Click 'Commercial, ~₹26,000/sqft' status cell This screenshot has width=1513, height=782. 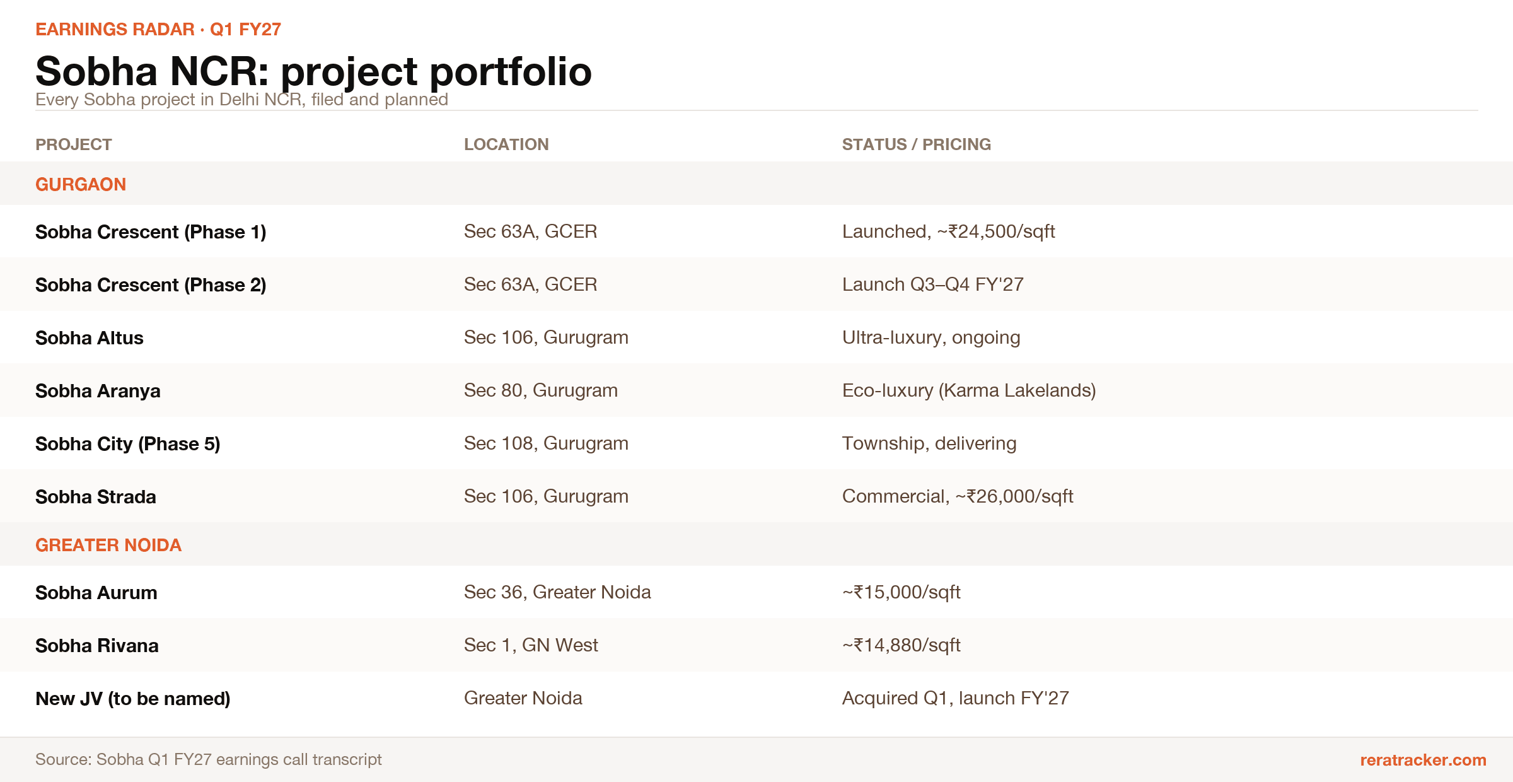(x=958, y=496)
